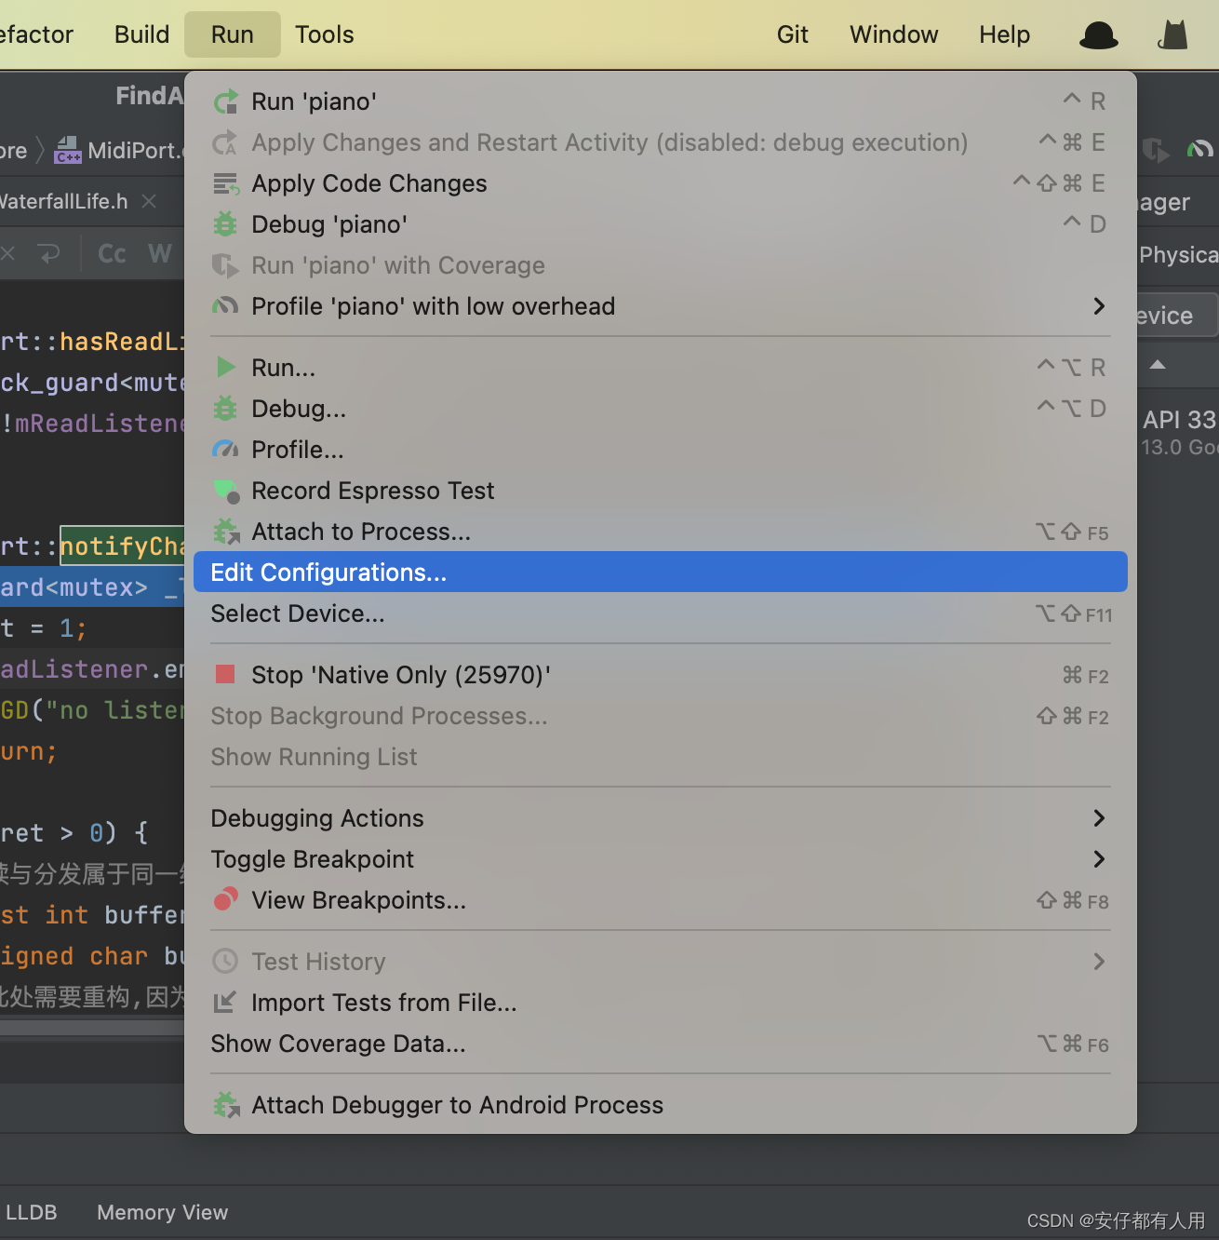This screenshot has width=1219, height=1240.
Task: Close the open Run menu
Action: [233, 34]
